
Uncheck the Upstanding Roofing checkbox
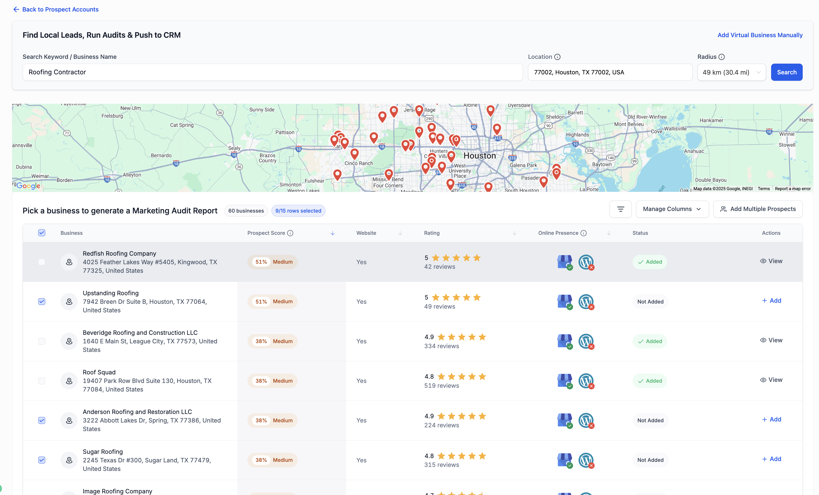click(x=41, y=301)
